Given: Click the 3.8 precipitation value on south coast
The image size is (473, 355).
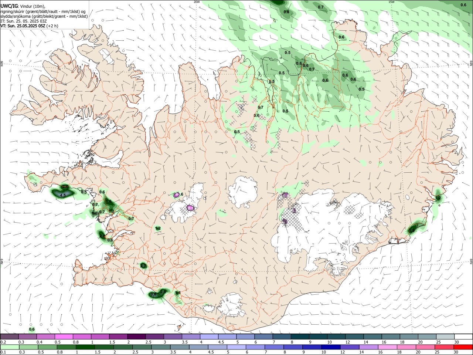Looking at the screenshot, I should click(153, 295).
